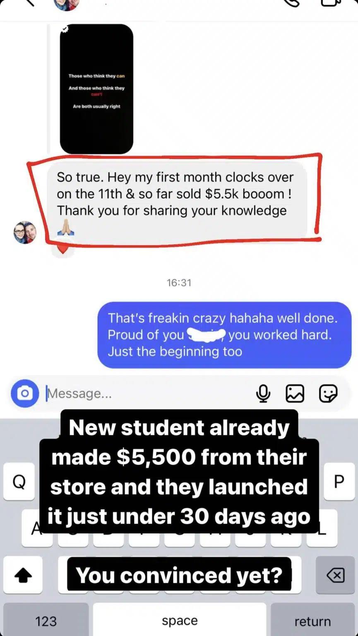
Task: Toggle the keyboard shift key
Action: pos(23,575)
